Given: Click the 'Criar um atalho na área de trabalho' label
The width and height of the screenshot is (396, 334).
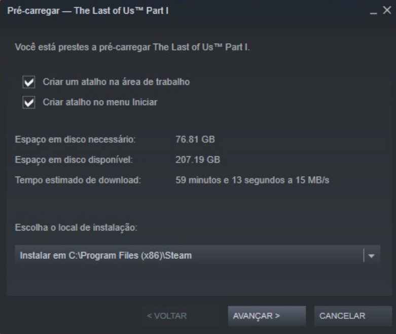Looking at the screenshot, I should [x=116, y=82].
